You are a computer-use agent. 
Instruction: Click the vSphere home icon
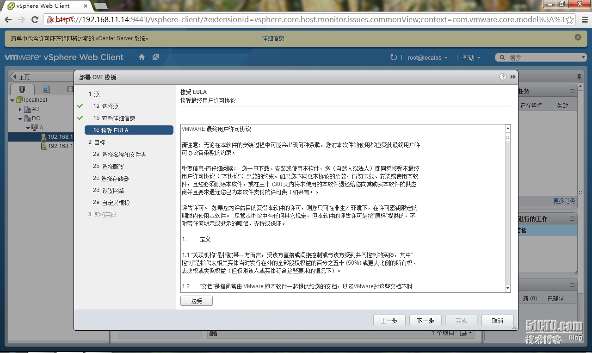click(142, 57)
